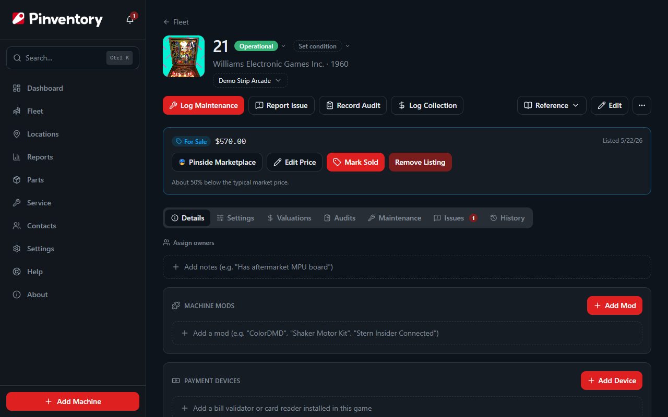
Task: Switch to the Settings tab
Action: [x=235, y=218]
